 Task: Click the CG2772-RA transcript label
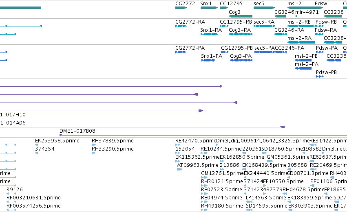tap(190, 22)
